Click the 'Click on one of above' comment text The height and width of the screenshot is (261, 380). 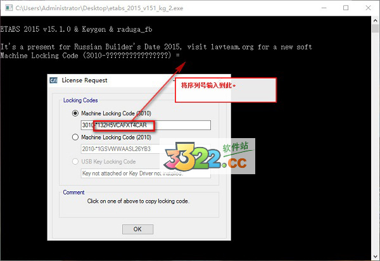click(138, 201)
